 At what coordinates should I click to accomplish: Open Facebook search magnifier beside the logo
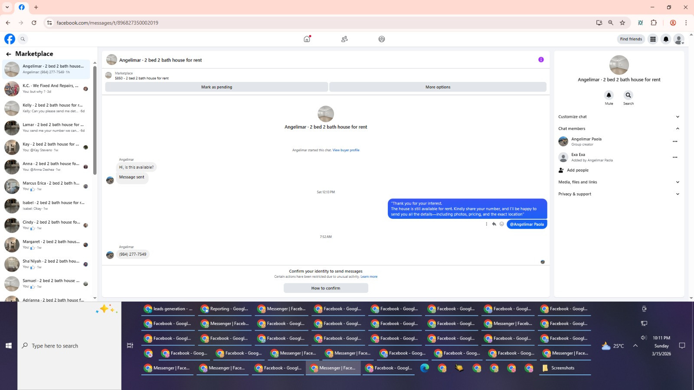(x=23, y=39)
